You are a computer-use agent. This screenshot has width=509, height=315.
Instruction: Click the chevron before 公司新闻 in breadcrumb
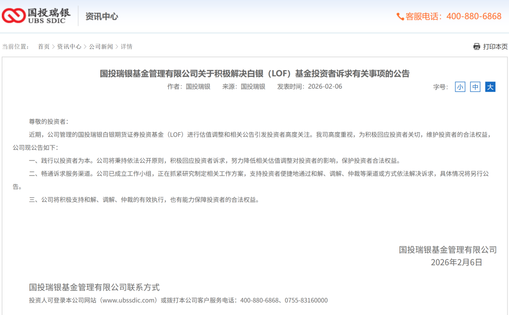(x=85, y=47)
